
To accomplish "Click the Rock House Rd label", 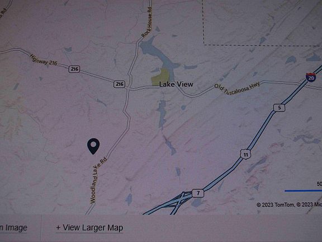I will (147, 22).
